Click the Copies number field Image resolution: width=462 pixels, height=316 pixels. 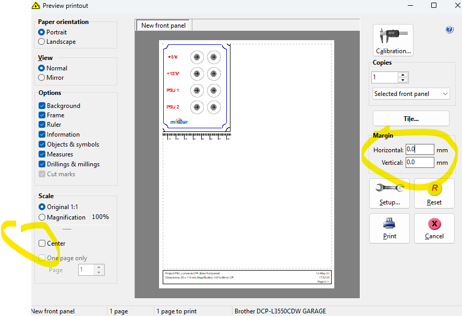(384, 77)
